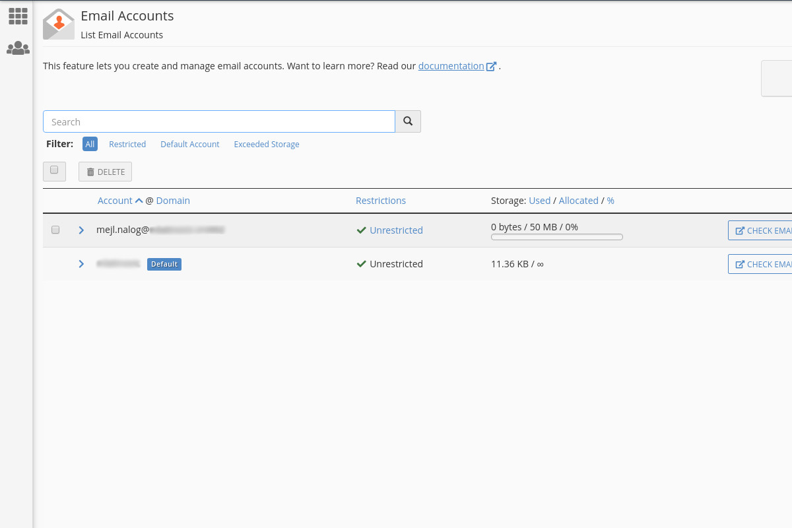792x528 pixels.
Task: Focus the Search input field
Action: click(218, 121)
